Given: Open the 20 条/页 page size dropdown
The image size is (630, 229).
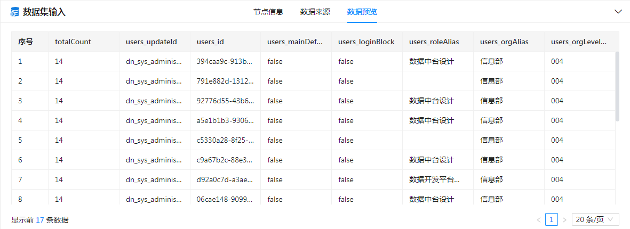Looking at the screenshot, I should (595, 219).
